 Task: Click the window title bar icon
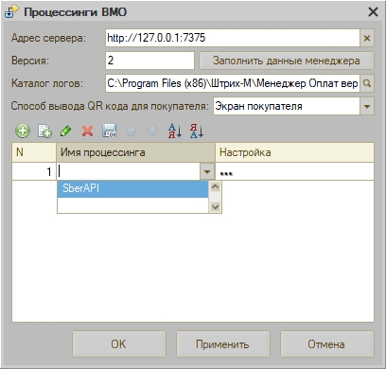(x=12, y=12)
